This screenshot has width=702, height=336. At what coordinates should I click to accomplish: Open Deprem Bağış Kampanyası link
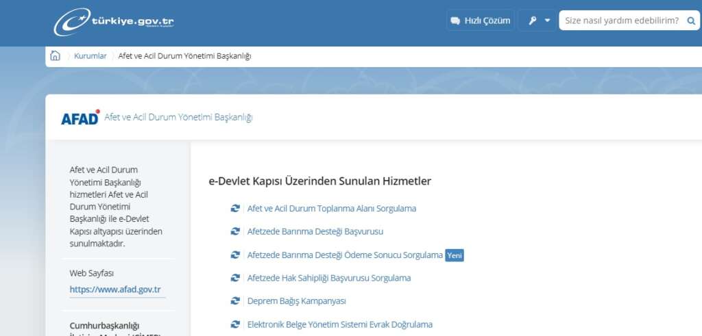tap(297, 301)
